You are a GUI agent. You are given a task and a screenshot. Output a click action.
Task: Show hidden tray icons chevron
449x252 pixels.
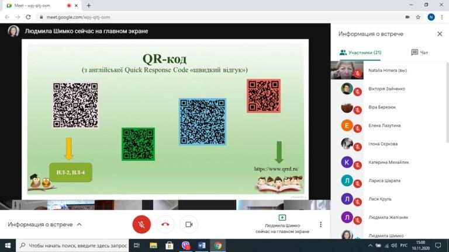(x=371, y=246)
